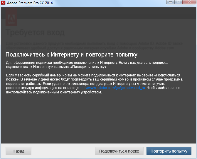Click Повторить попытку button
Screen dimensions: 197x159
tap(169, 151)
